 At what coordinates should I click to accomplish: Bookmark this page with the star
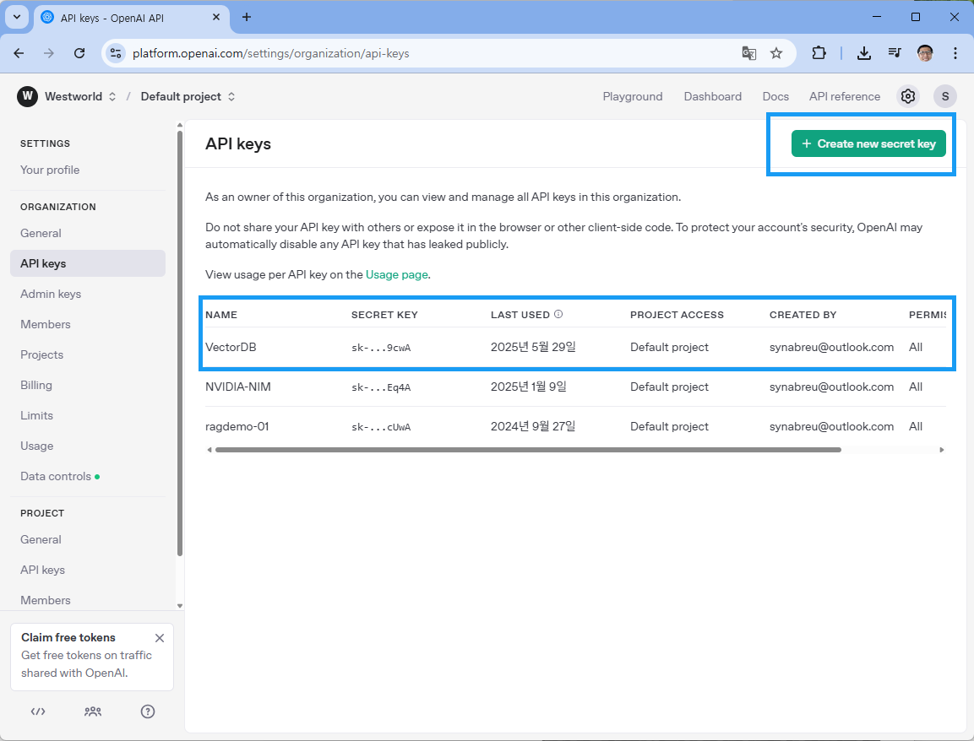(x=775, y=53)
